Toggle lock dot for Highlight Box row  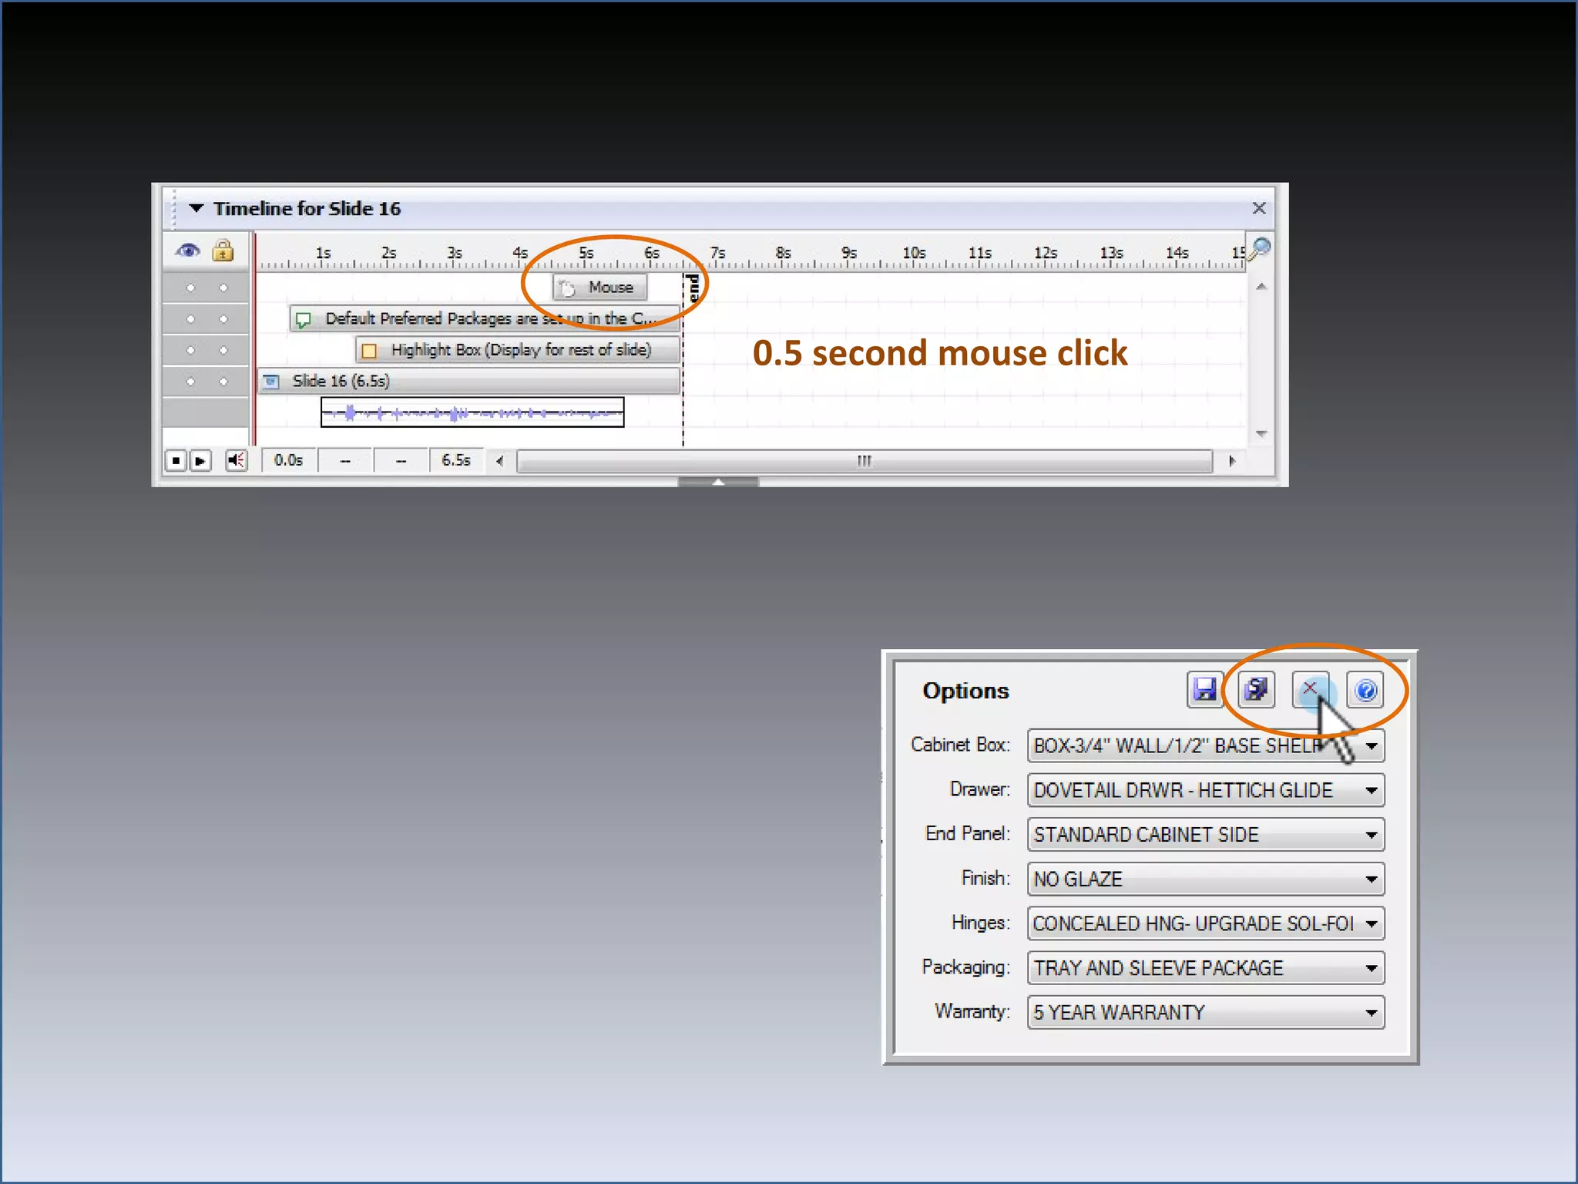(x=223, y=350)
